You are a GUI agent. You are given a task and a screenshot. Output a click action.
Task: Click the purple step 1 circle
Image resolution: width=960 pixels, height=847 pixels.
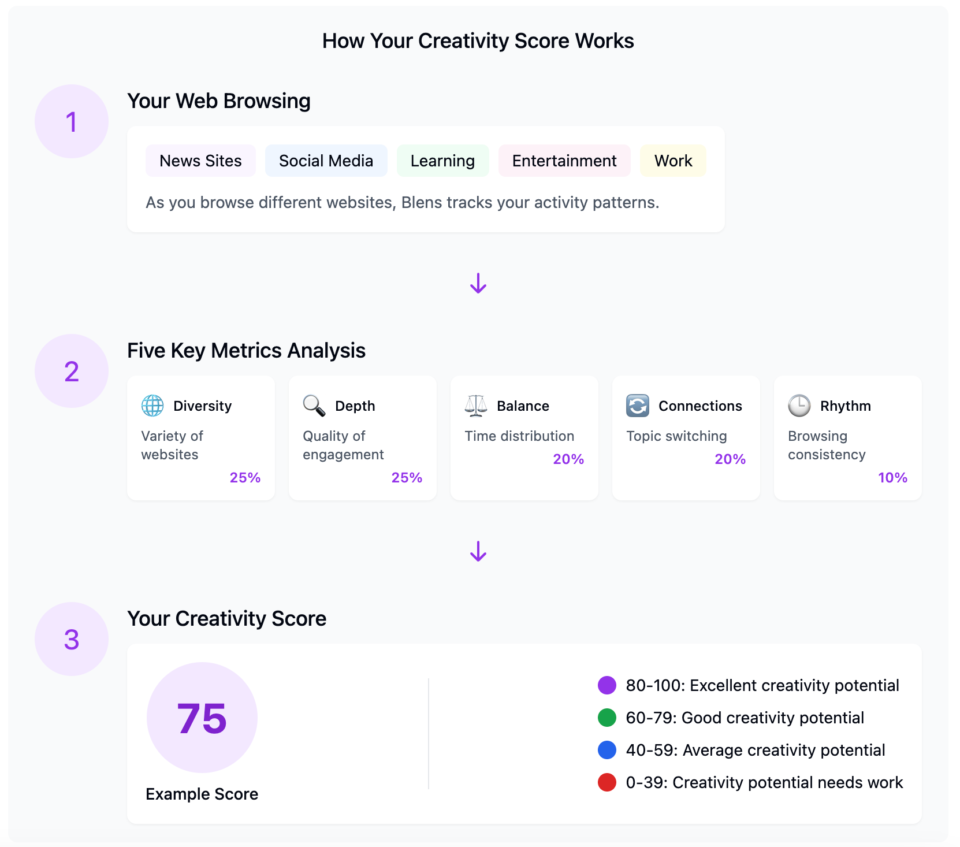point(71,121)
